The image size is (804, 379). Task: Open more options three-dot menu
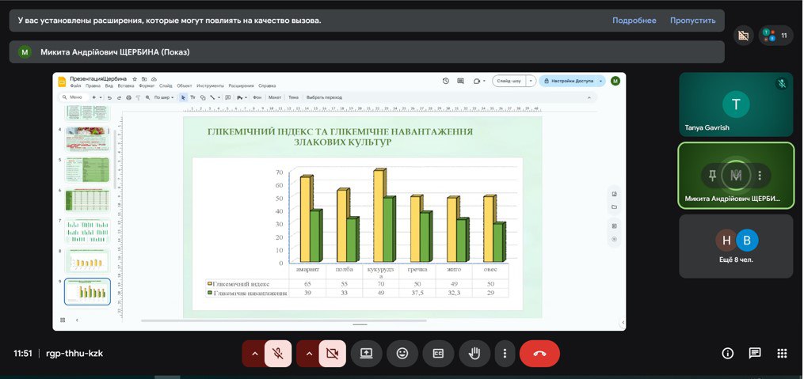click(x=505, y=354)
